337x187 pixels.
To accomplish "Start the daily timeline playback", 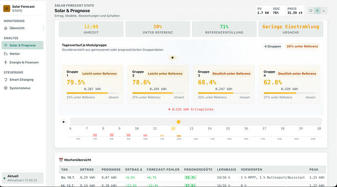I will pos(63,122).
